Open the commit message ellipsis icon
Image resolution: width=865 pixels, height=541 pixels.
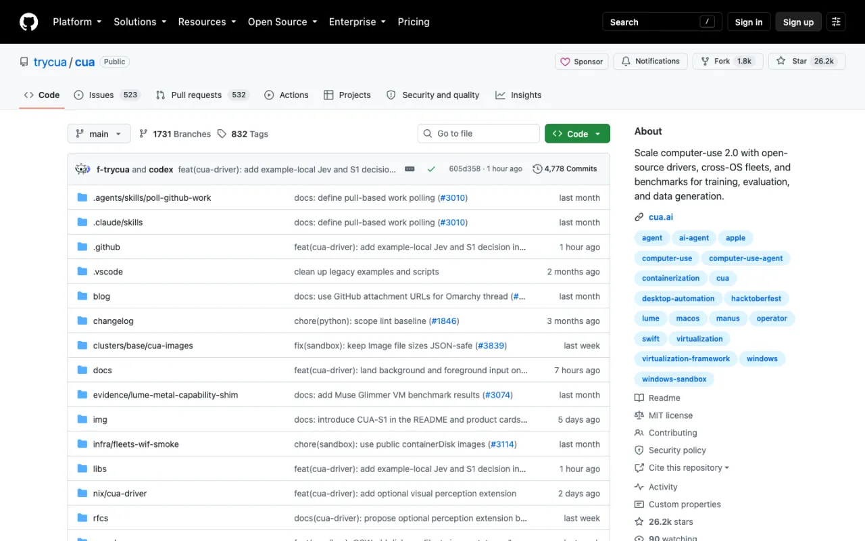(410, 169)
